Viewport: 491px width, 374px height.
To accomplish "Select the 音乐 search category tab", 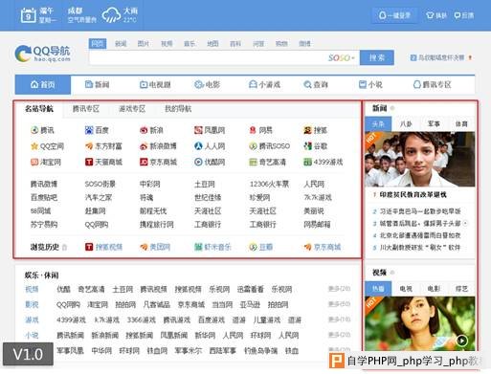I will click(x=190, y=44).
